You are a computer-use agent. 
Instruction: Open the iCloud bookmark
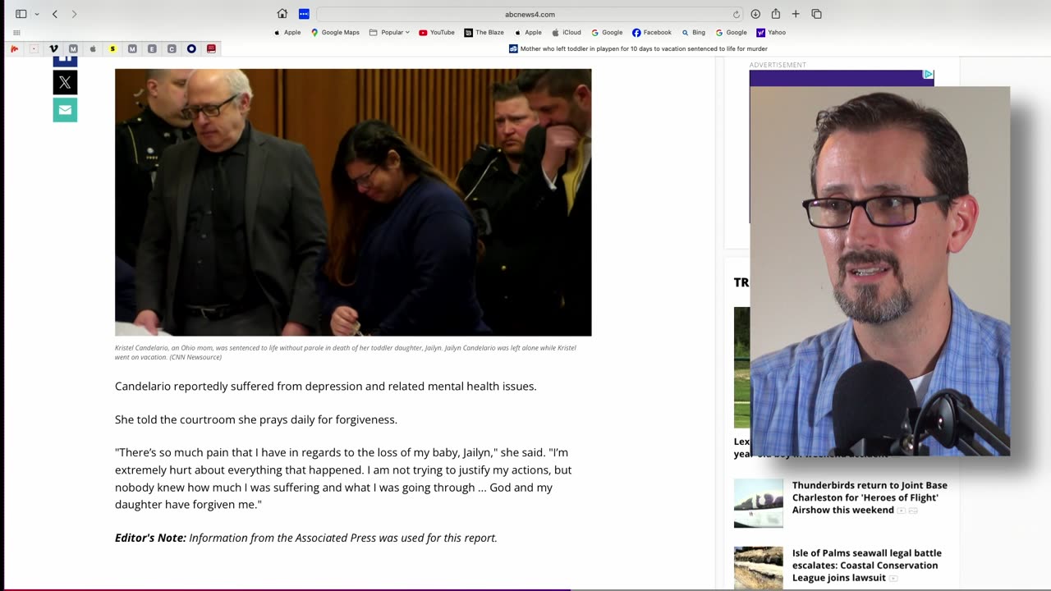(567, 33)
